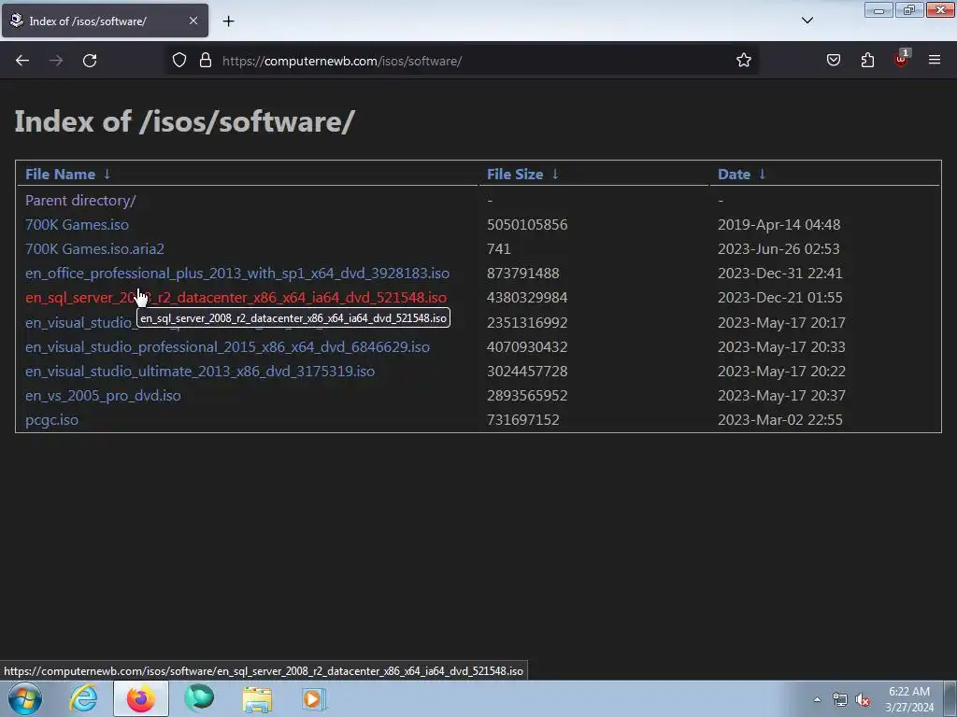The width and height of the screenshot is (957, 717).
Task: Open a new tab with plus
Action: coord(228,21)
